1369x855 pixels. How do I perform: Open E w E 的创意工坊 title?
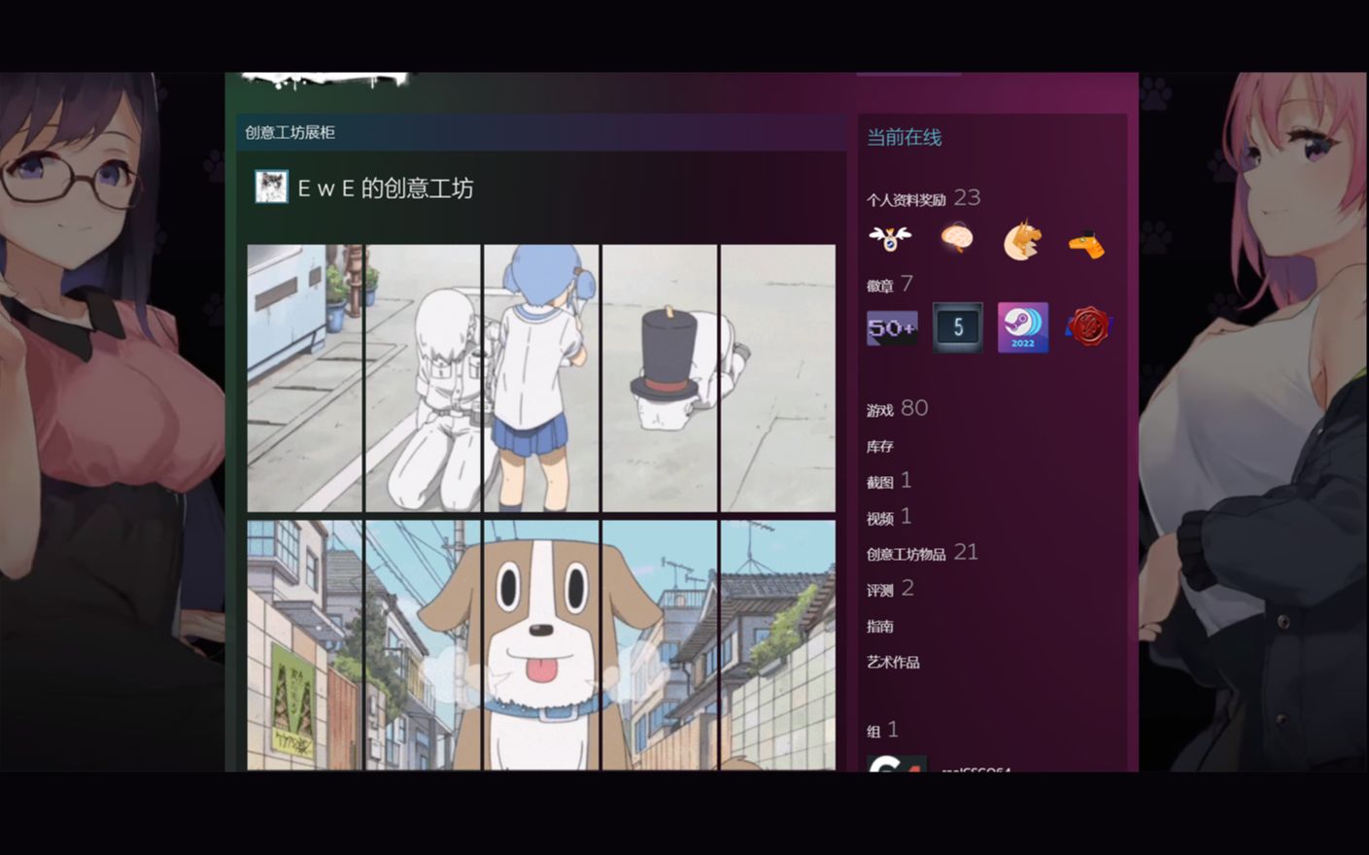point(386,188)
